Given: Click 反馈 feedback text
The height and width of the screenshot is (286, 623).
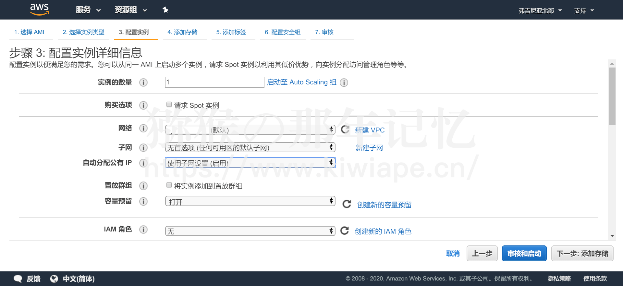Looking at the screenshot, I should pyautogui.click(x=33, y=279).
